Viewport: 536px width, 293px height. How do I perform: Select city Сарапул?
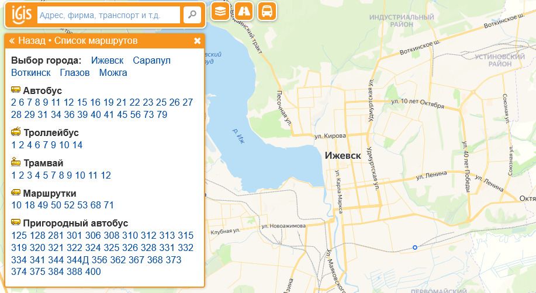(x=151, y=61)
